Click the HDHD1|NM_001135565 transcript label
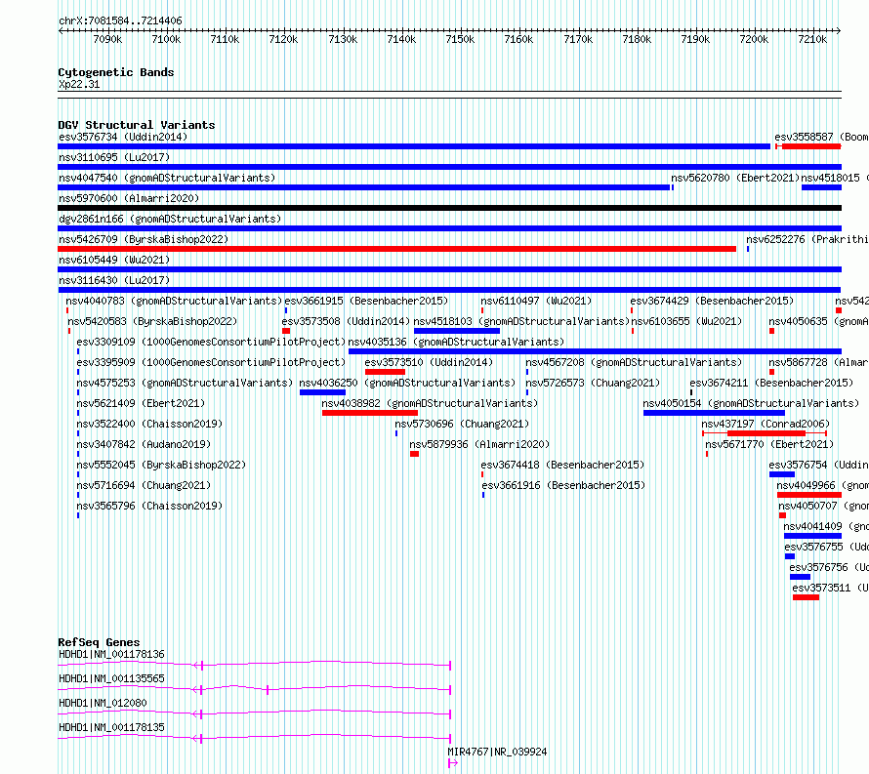This screenshot has height=774, width=869. (x=111, y=678)
